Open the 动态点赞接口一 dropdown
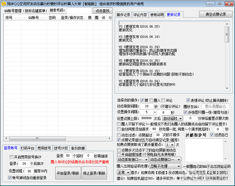The height and width of the screenshot is (186, 235). tap(165, 160)
